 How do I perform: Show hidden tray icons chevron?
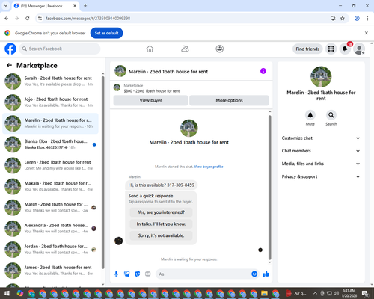[x=315, y=293]
